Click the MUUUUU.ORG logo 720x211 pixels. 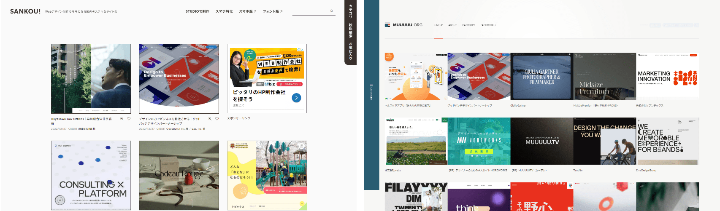(x=403, y=25)
